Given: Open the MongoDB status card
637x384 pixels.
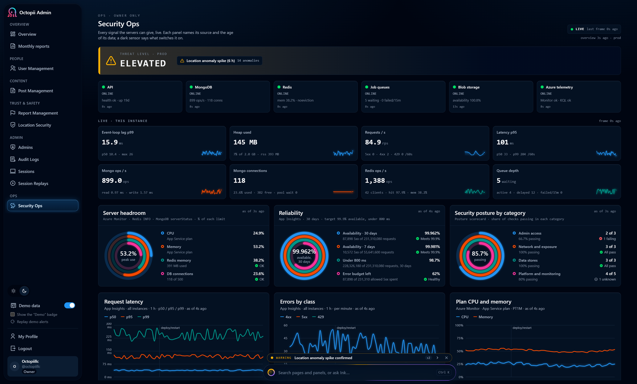Looking at the screenshot, I should click(228, 97).
